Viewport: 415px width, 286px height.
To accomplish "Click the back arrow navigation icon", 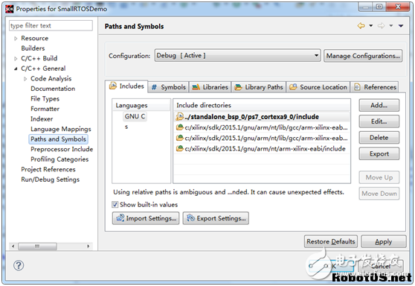I will (x=361, y=26).
